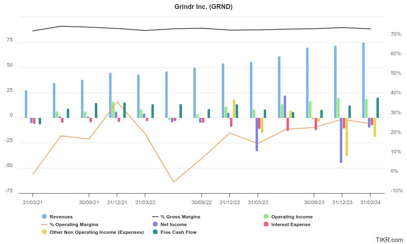Click the -10% right axis label

click(x=396, y=191)
